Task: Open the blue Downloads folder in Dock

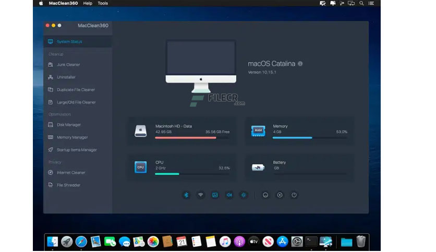Action: (346, 242)
